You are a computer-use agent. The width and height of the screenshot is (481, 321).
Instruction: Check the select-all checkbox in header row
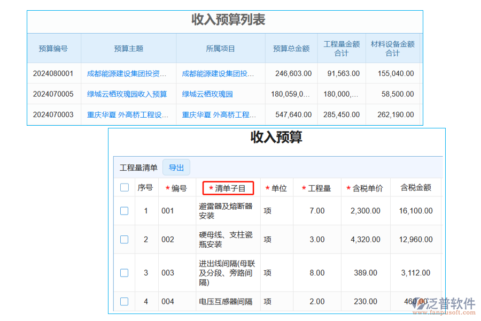[124, 187]
